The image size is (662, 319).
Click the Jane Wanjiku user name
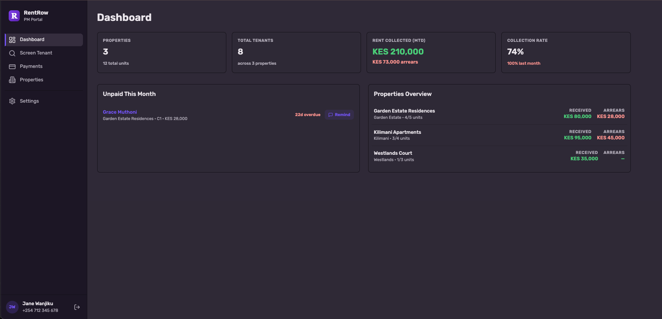pos(38,304)
